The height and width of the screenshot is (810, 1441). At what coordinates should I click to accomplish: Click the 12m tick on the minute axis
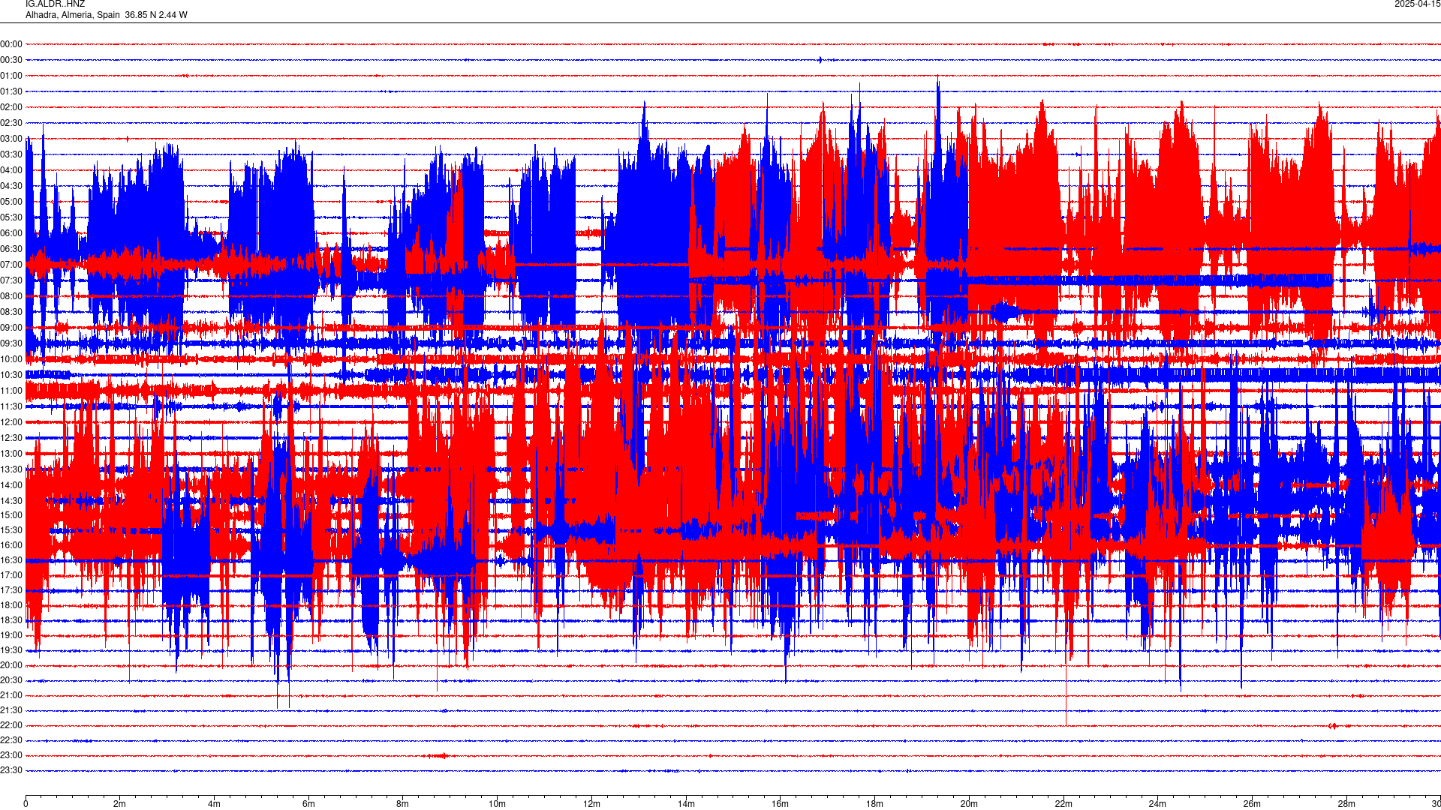pos(591,804)
